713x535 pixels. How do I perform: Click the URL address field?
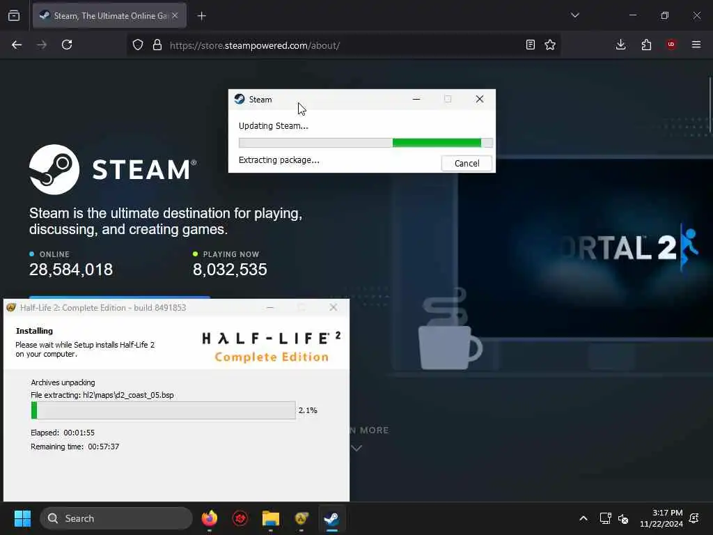[343, 45]
